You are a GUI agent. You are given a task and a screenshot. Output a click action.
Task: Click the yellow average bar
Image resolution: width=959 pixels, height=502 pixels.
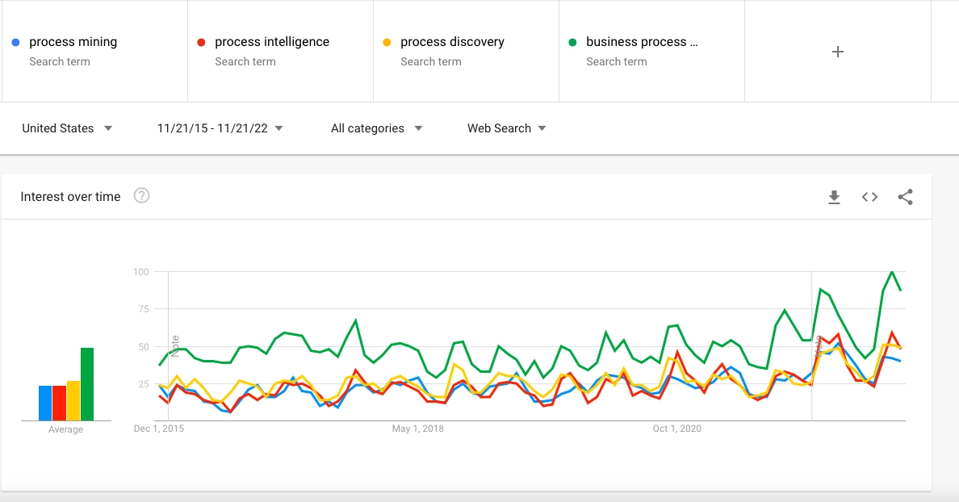point(73,400)
